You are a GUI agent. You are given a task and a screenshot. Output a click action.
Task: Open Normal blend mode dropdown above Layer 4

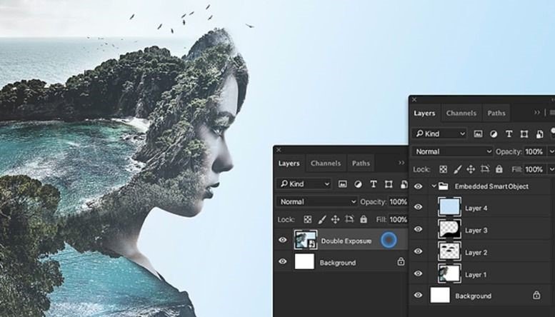(x=452, y=151)
